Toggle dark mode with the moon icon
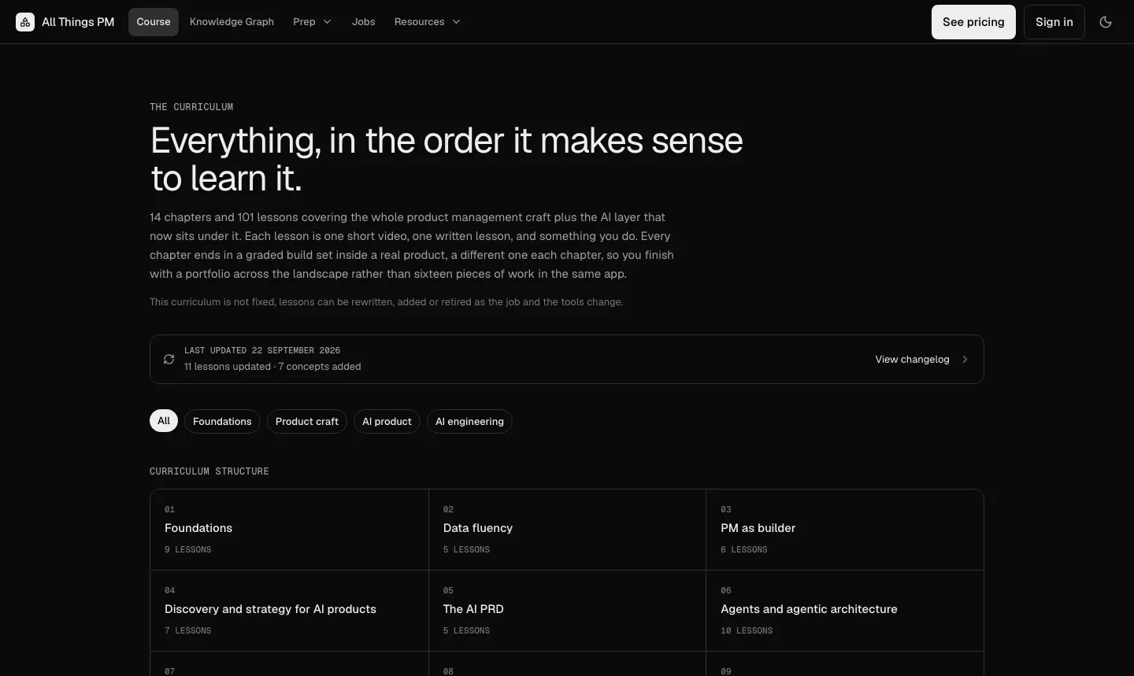This screenshot has width=1134, height=676. pos(1106,22)
